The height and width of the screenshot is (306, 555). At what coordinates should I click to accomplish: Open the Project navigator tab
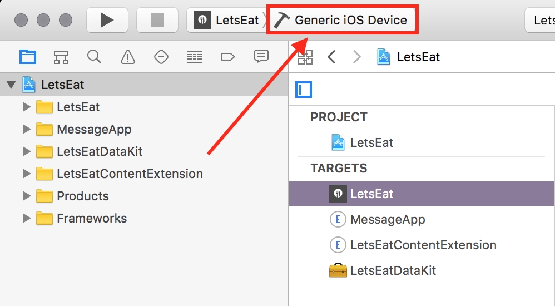click(x=28, y=57)
